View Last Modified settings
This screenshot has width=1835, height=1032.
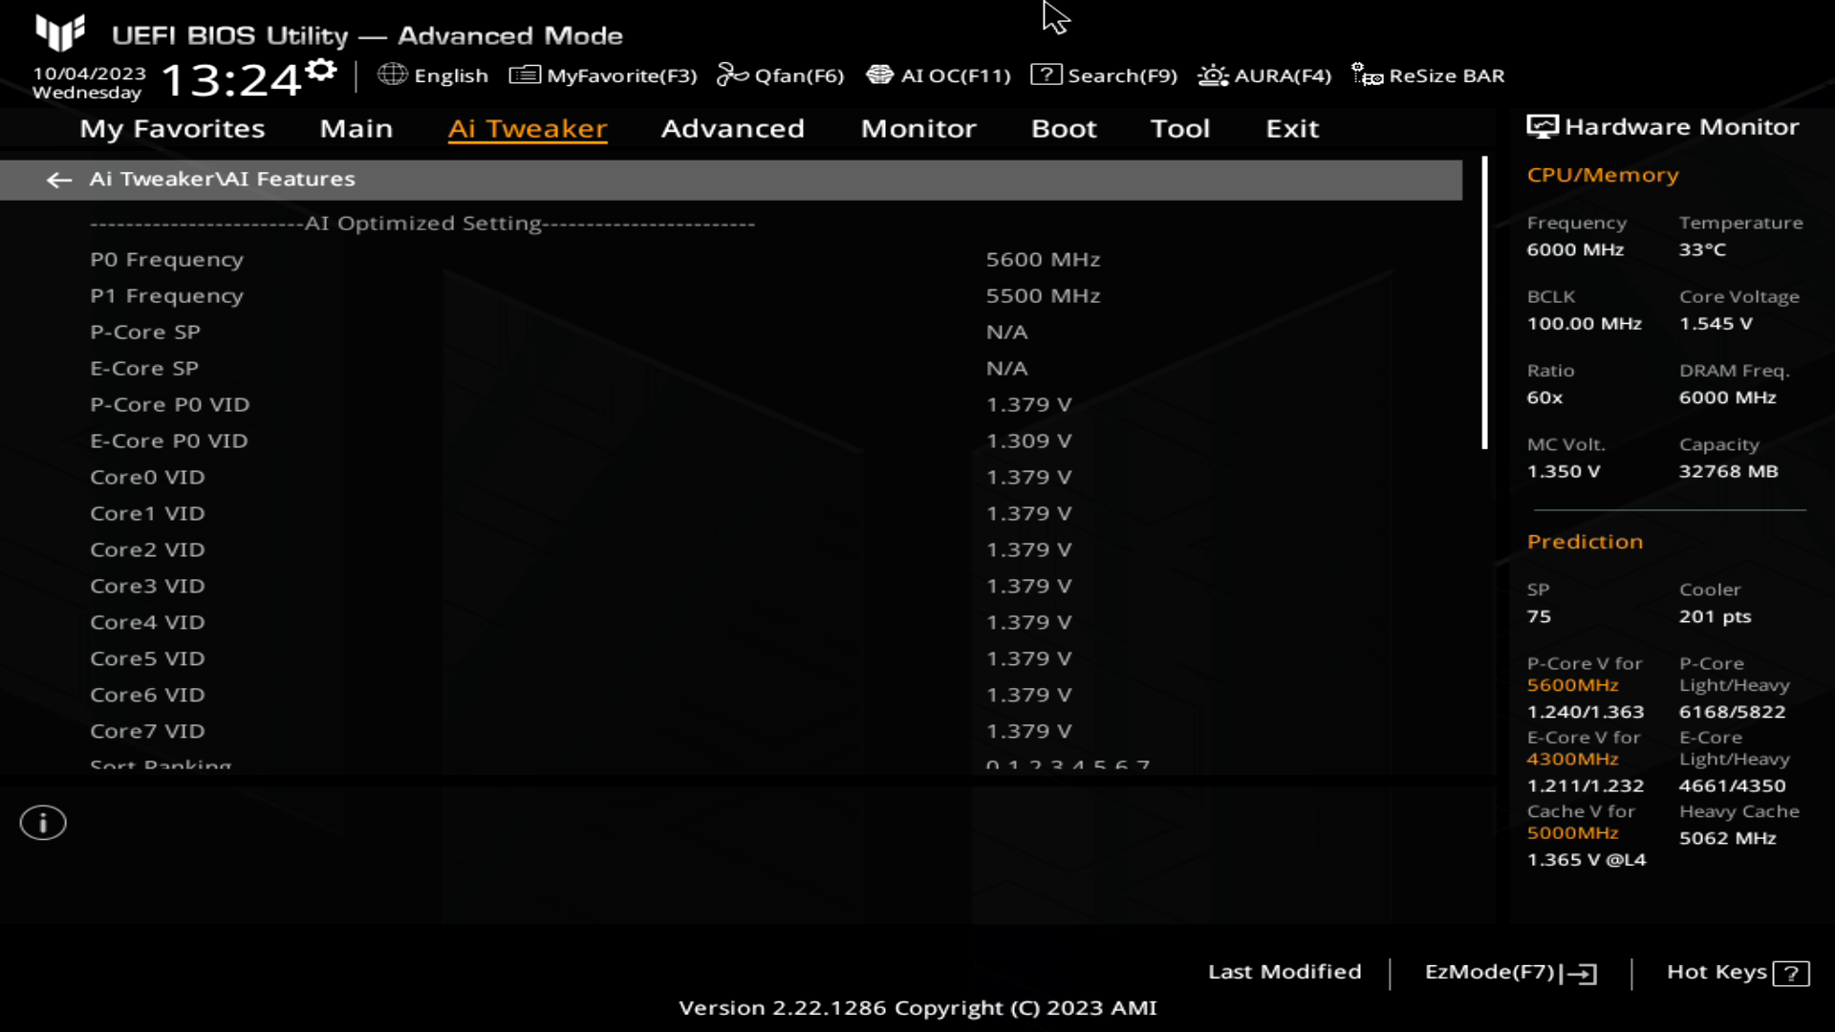[x=1284, y=970]
